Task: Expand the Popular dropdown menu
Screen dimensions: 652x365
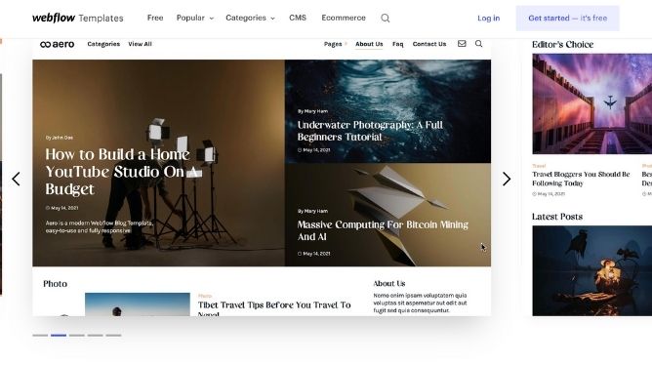Action: pyautogui.click(x=194, y=18)
